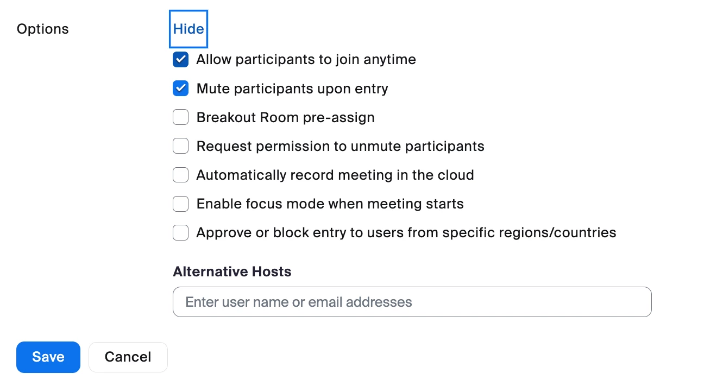This screenshot has height=392, width=704.
Task: Click the "Approve or block entry" label text
Action: click(406, 233)
